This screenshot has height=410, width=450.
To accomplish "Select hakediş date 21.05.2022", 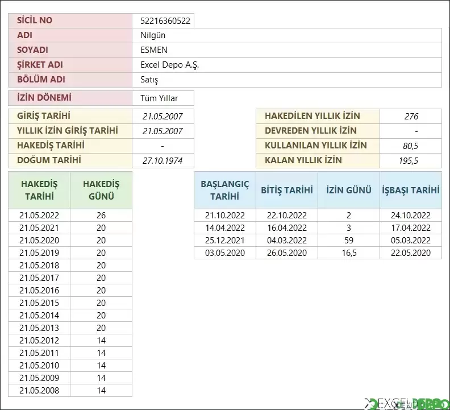I will (39, 215).
